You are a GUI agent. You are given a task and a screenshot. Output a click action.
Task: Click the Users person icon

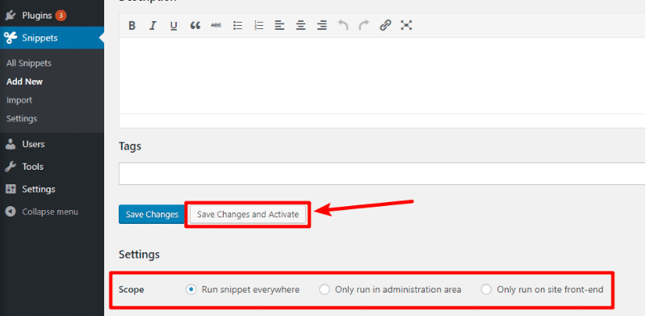(10, 145)
